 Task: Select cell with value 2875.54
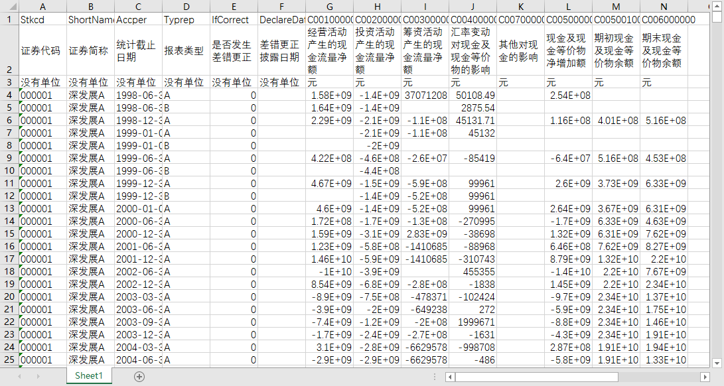click(472, 107)
